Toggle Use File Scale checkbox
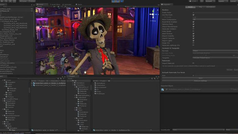 [x=193, y=15]
